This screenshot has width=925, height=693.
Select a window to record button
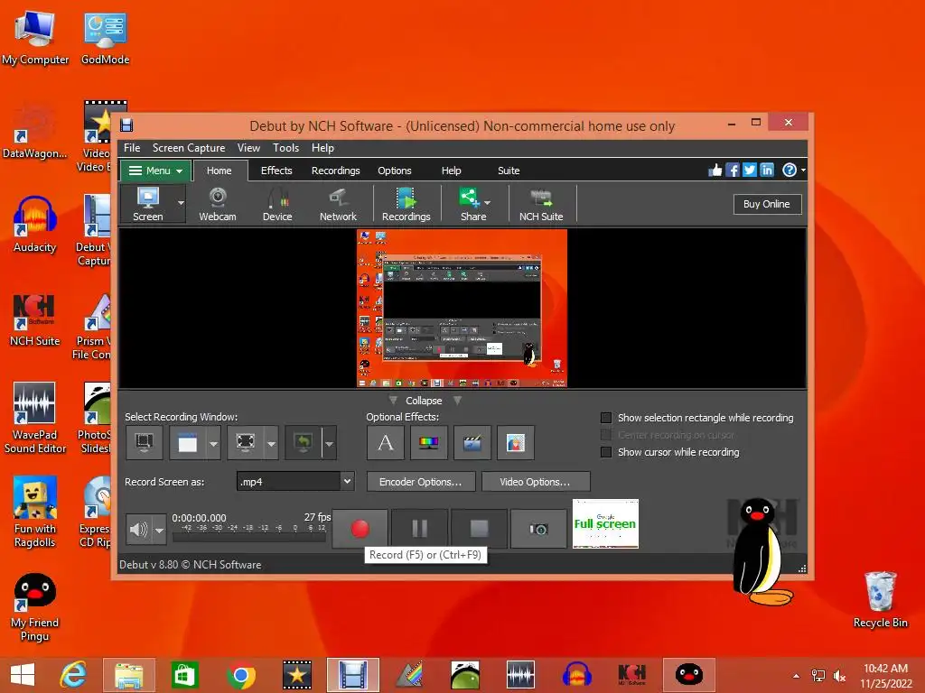click(188, 442)
